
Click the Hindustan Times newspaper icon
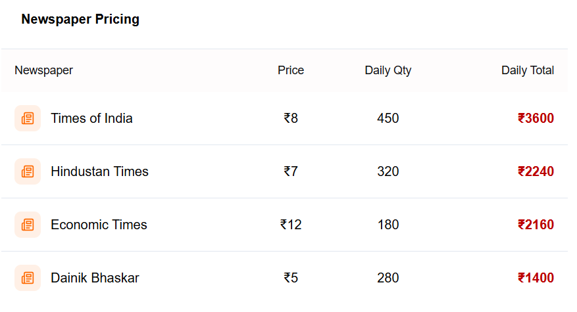tap(28, 171)
